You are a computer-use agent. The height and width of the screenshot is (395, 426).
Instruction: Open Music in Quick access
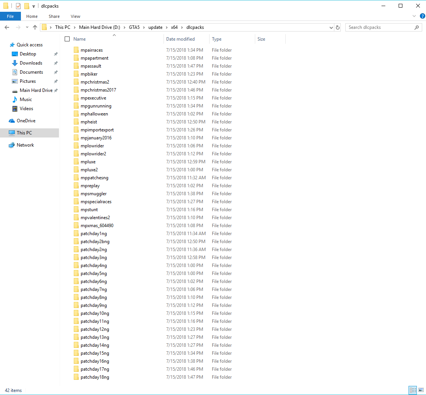tap(25, 99)
